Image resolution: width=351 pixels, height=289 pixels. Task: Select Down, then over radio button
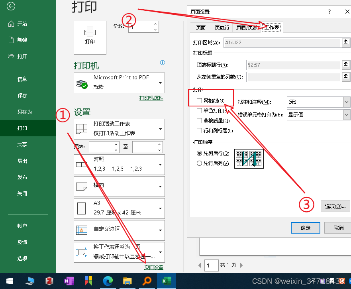(199, 153)
